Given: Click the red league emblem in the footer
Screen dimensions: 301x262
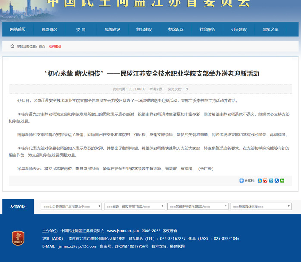Looking at the screenshot, I should pyautogui.click(x=18, y=238).
